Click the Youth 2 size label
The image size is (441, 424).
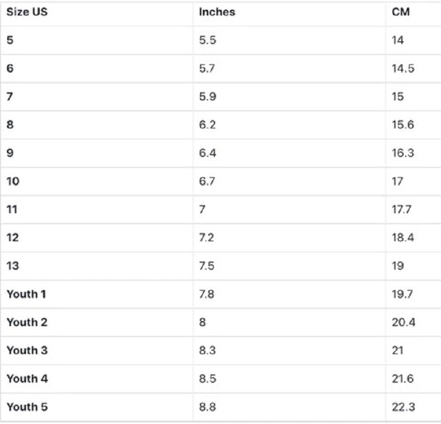(x=27, y=322)
